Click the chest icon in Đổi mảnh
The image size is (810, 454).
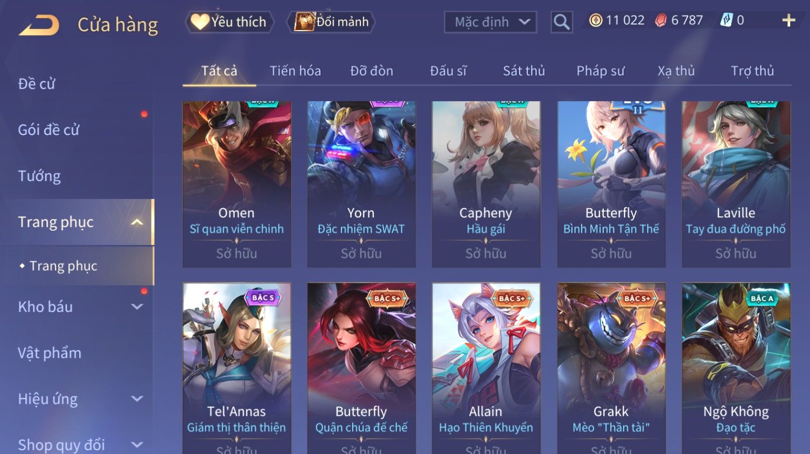point(304,22)
